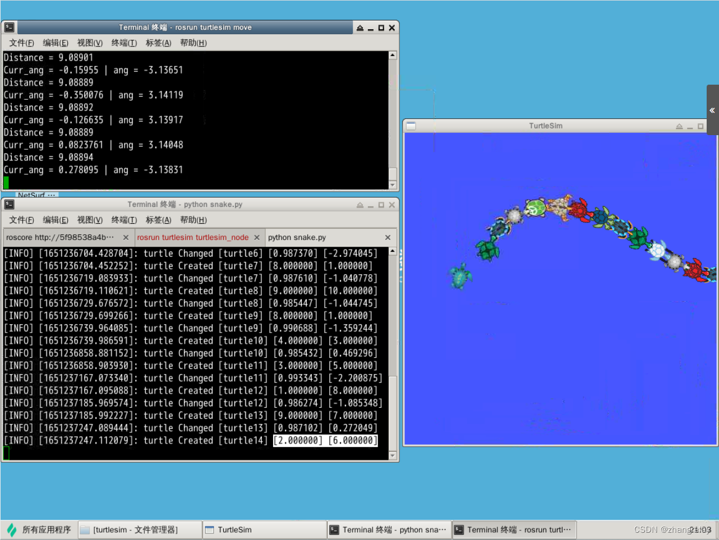The height and width of the screenshot is (540, 719).
Task: Click the white turtle near chain end
Action: coord(657,250)
